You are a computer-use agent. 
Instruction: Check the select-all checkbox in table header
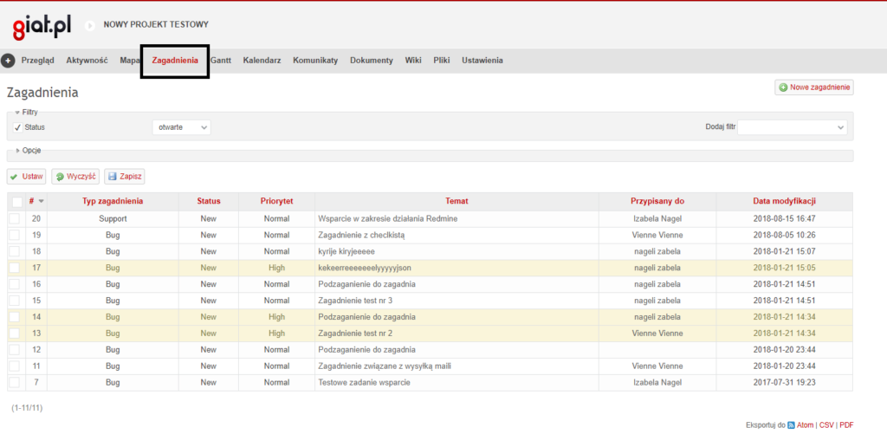tap(17, 202)
